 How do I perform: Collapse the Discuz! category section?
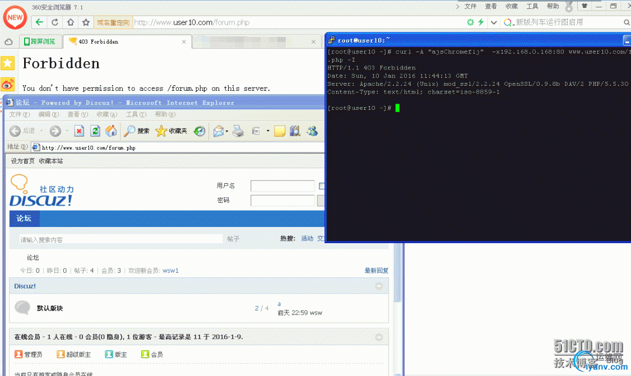[379, 286]
